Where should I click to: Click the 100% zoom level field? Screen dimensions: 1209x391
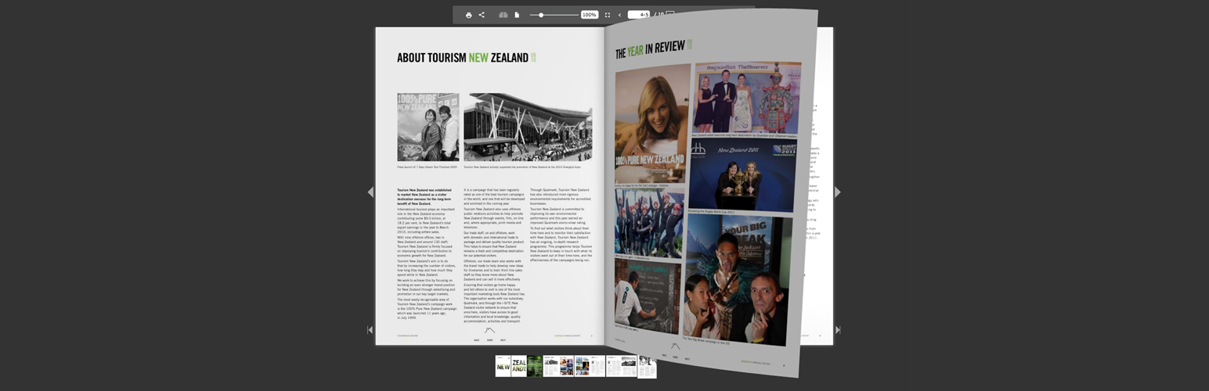tap(590, 15)
